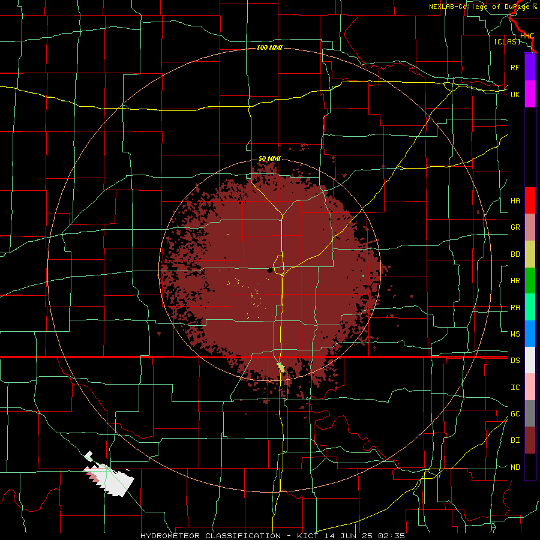Click the DS white legend swatch
The image size is (540, 540).
click(x=530, y=360)
